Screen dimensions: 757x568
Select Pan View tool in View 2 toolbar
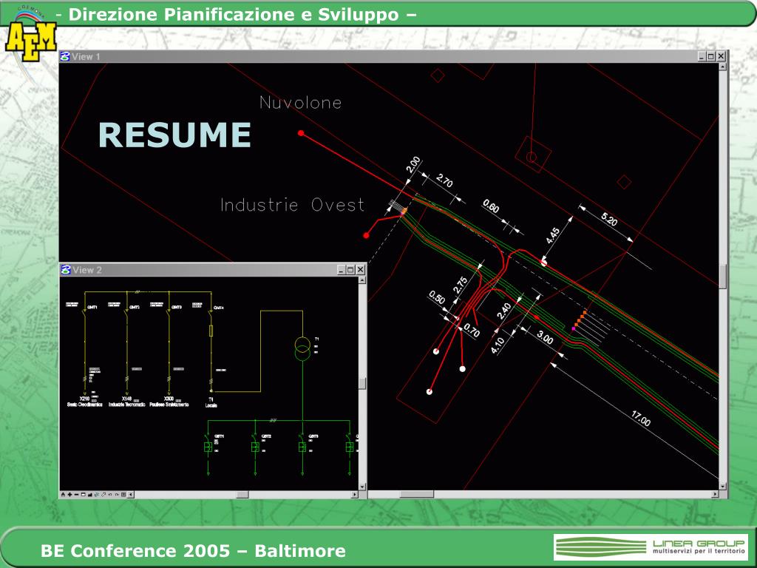103,495
